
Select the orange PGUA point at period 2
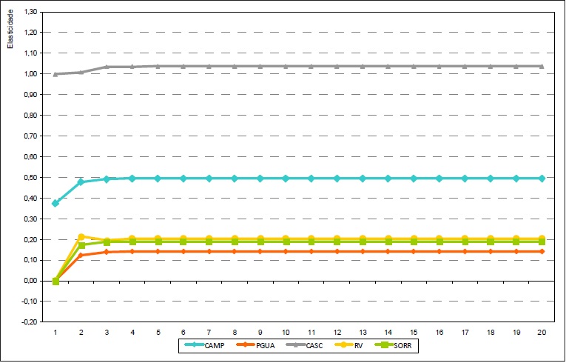[x=81, y=255]
